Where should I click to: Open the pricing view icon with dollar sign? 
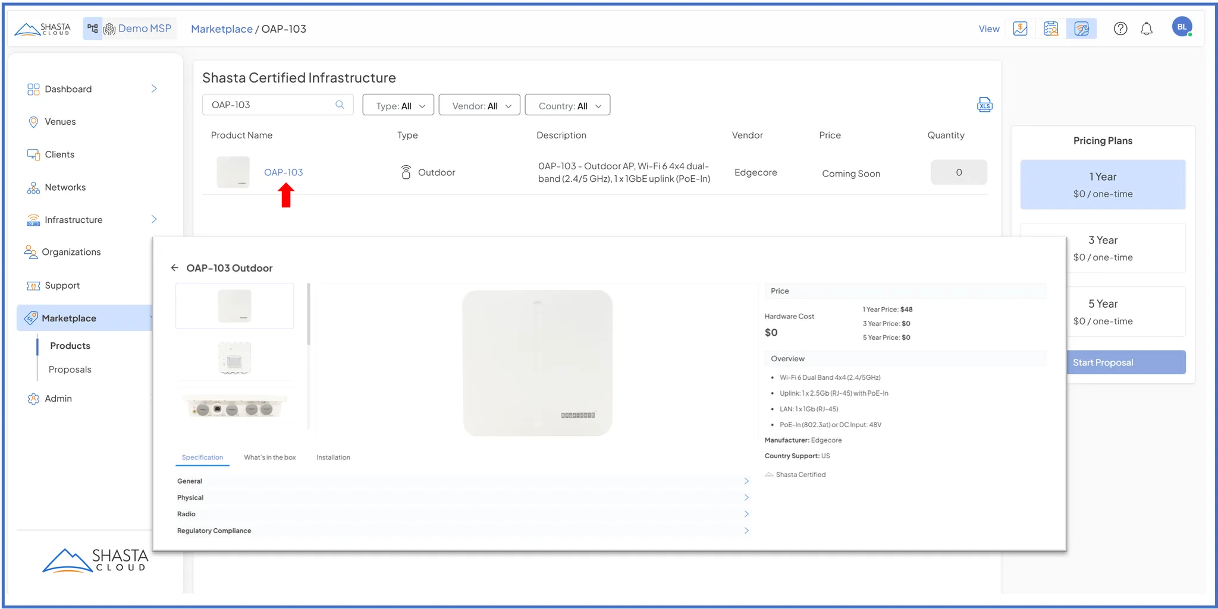[1020, 29]
